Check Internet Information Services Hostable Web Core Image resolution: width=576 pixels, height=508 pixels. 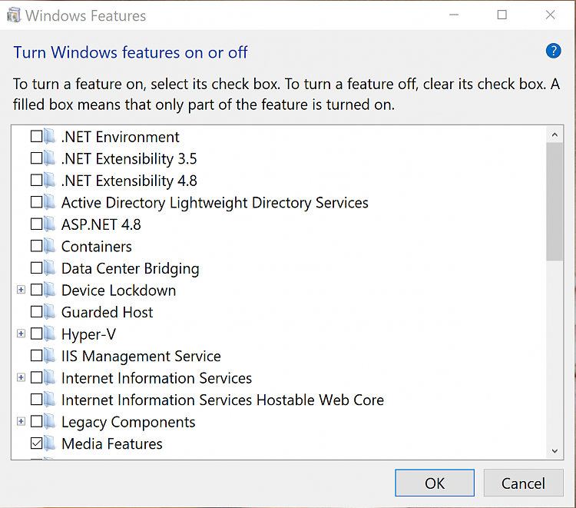[36, 400]
